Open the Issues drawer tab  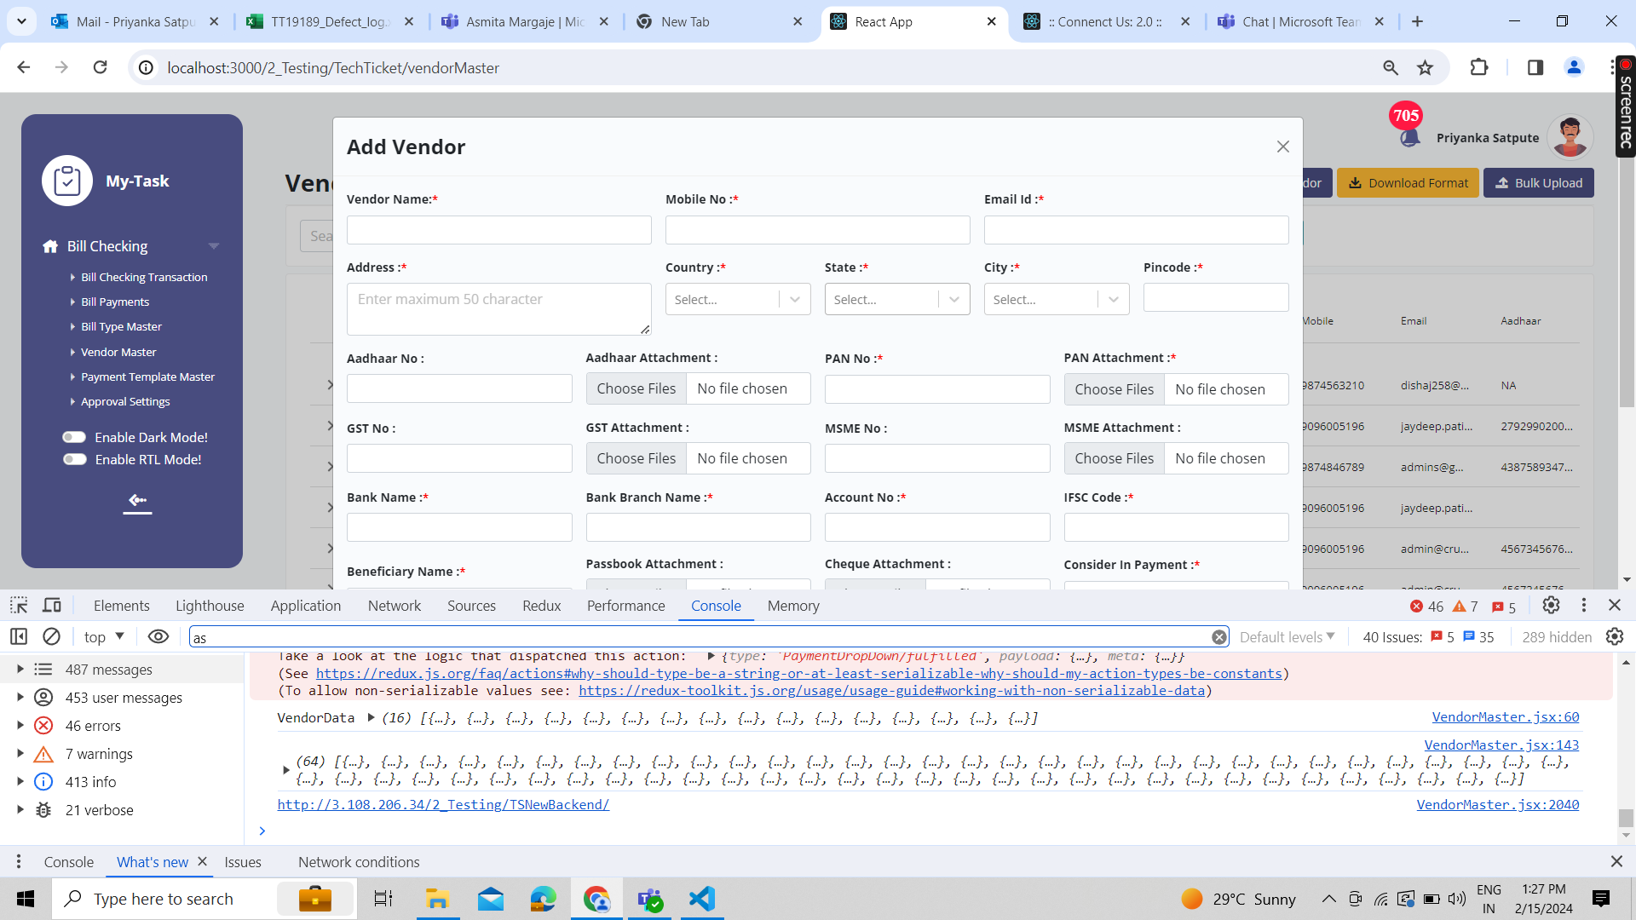(x=243, y=862)
